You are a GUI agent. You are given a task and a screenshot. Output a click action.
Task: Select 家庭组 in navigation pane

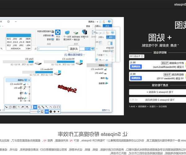[x=103, y=83]
